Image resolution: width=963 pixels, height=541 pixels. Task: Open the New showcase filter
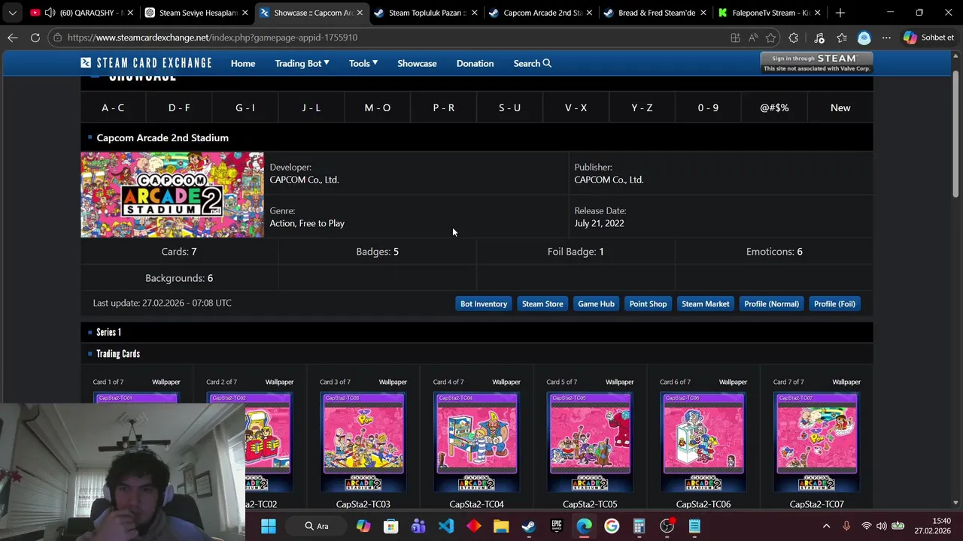[840, 107]
